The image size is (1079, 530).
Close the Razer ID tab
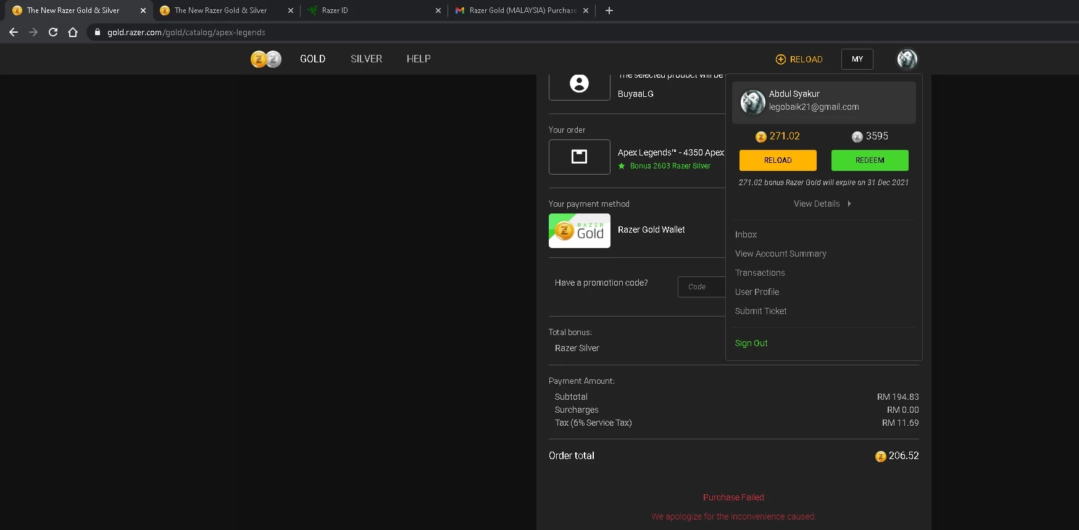point(438,10)
